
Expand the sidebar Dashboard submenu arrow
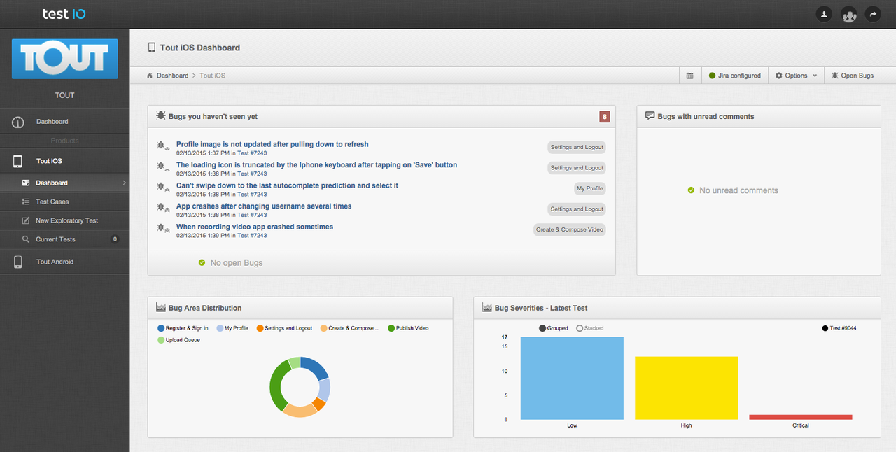click(125, 183)
